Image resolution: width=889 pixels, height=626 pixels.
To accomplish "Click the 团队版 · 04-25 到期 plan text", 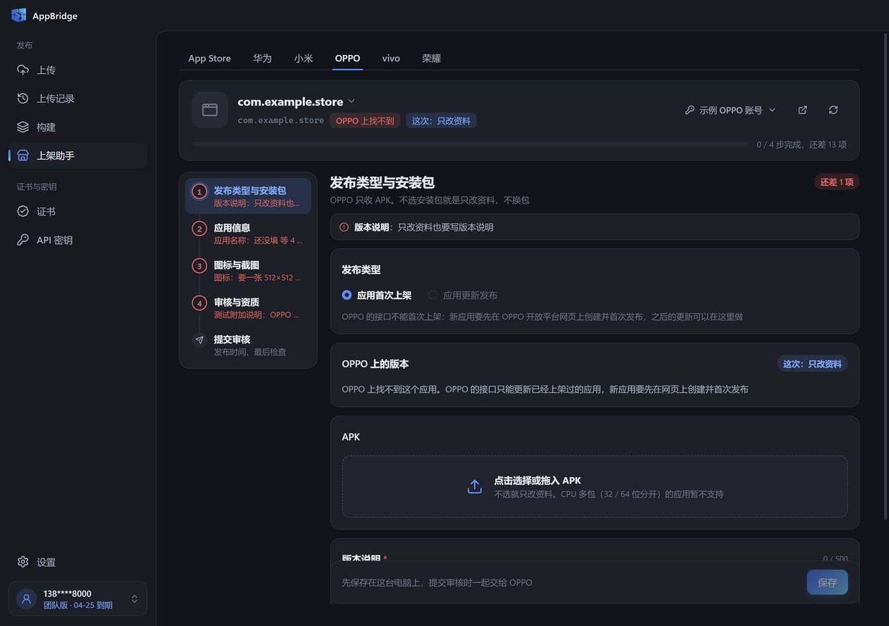I will point(78,605).
